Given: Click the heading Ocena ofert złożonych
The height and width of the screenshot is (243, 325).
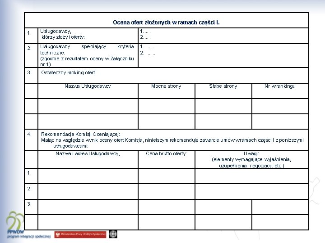Looking at the screenshot, I should [167, 22].
